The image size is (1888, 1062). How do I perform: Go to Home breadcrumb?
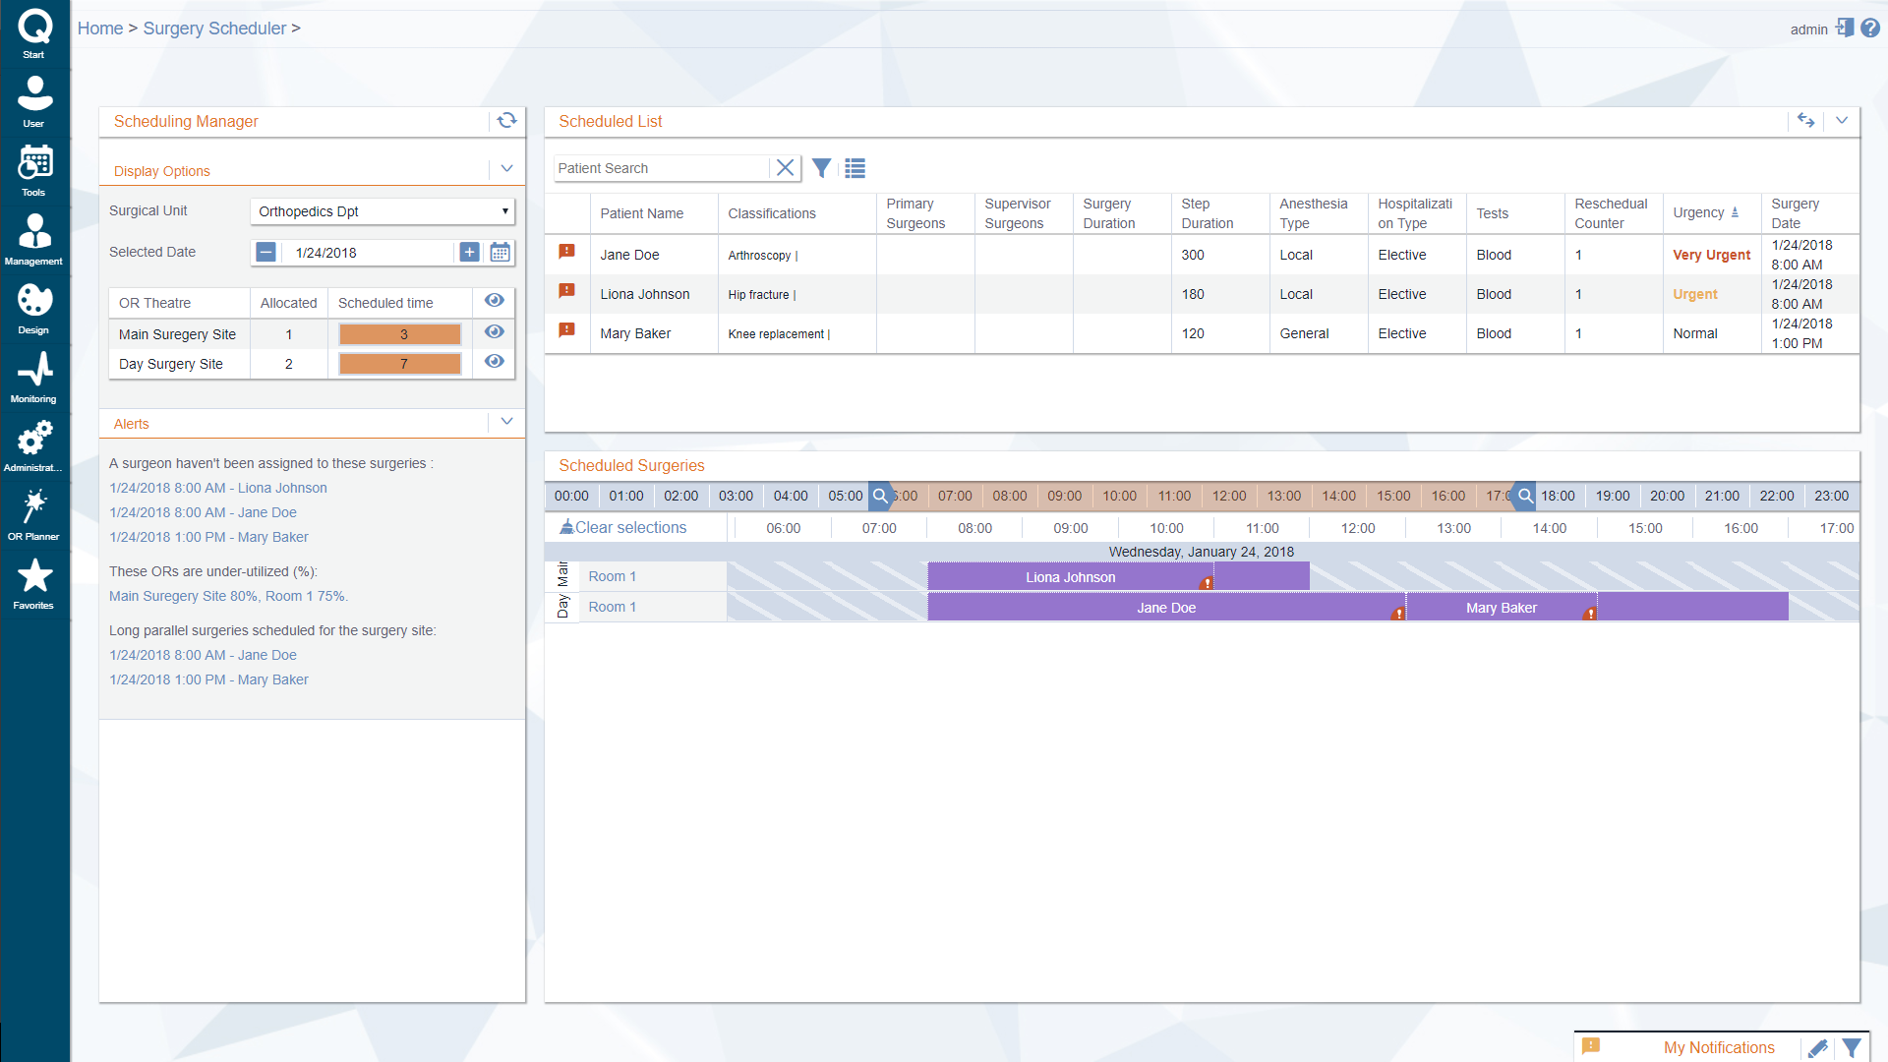[100, 29]
